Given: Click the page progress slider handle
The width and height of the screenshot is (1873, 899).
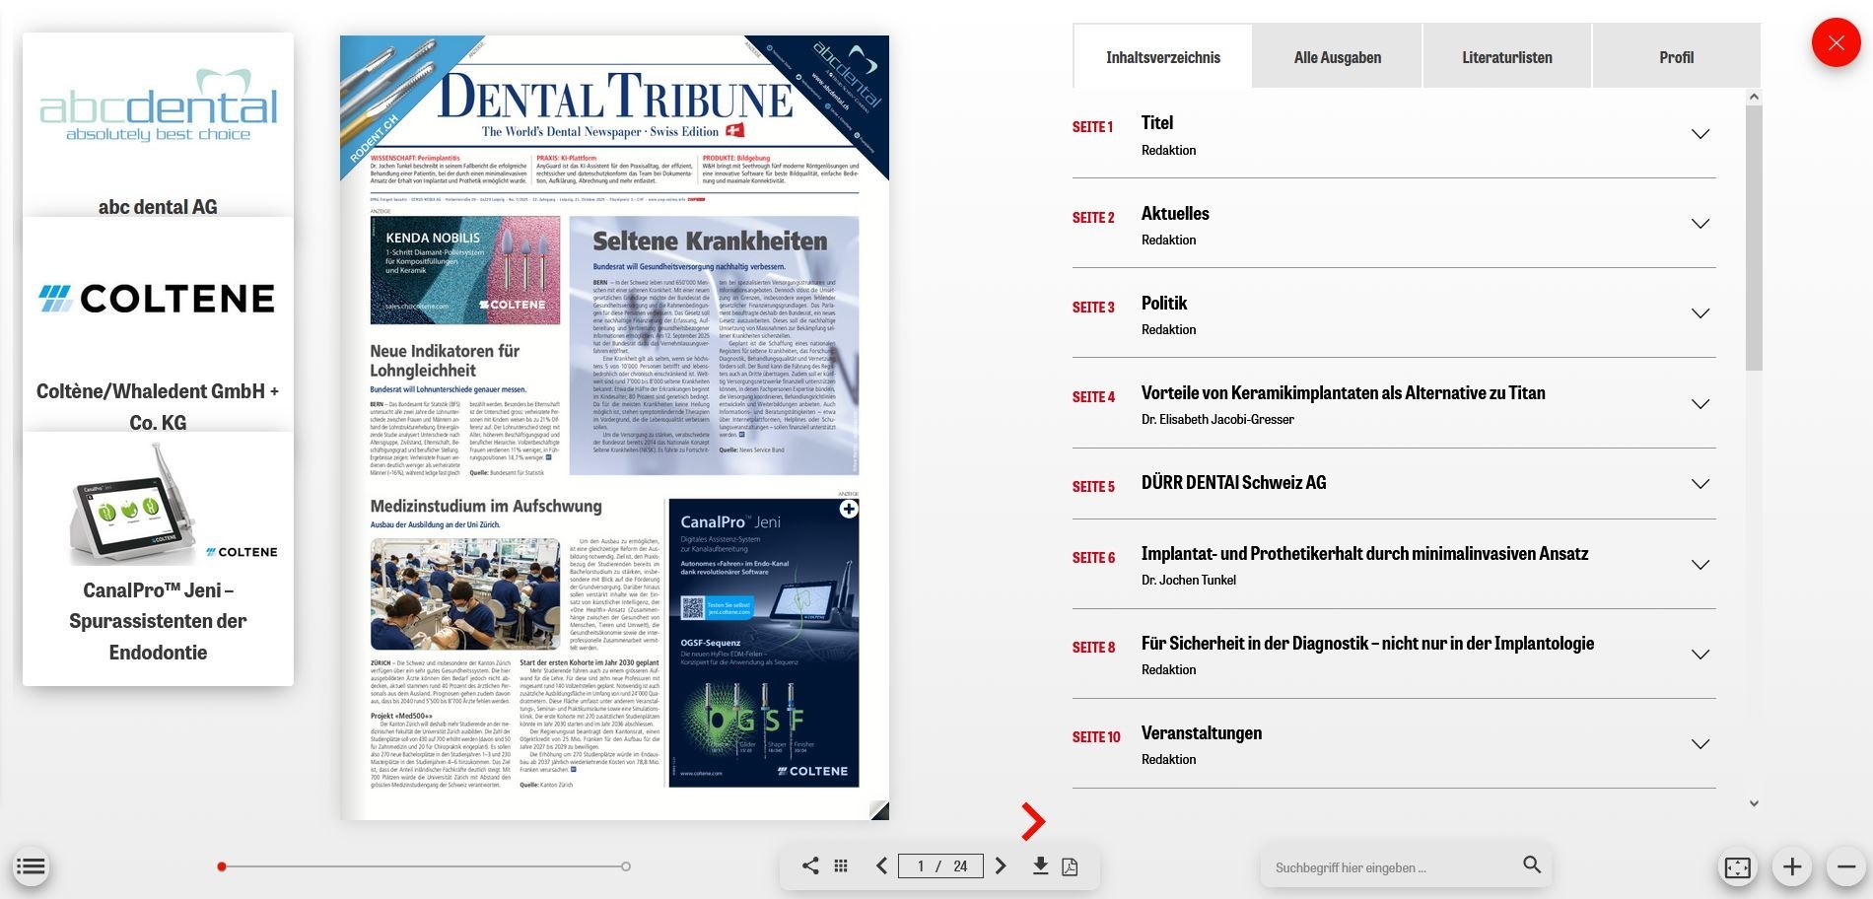Looking at the screenshot, I should coord(222,866).
